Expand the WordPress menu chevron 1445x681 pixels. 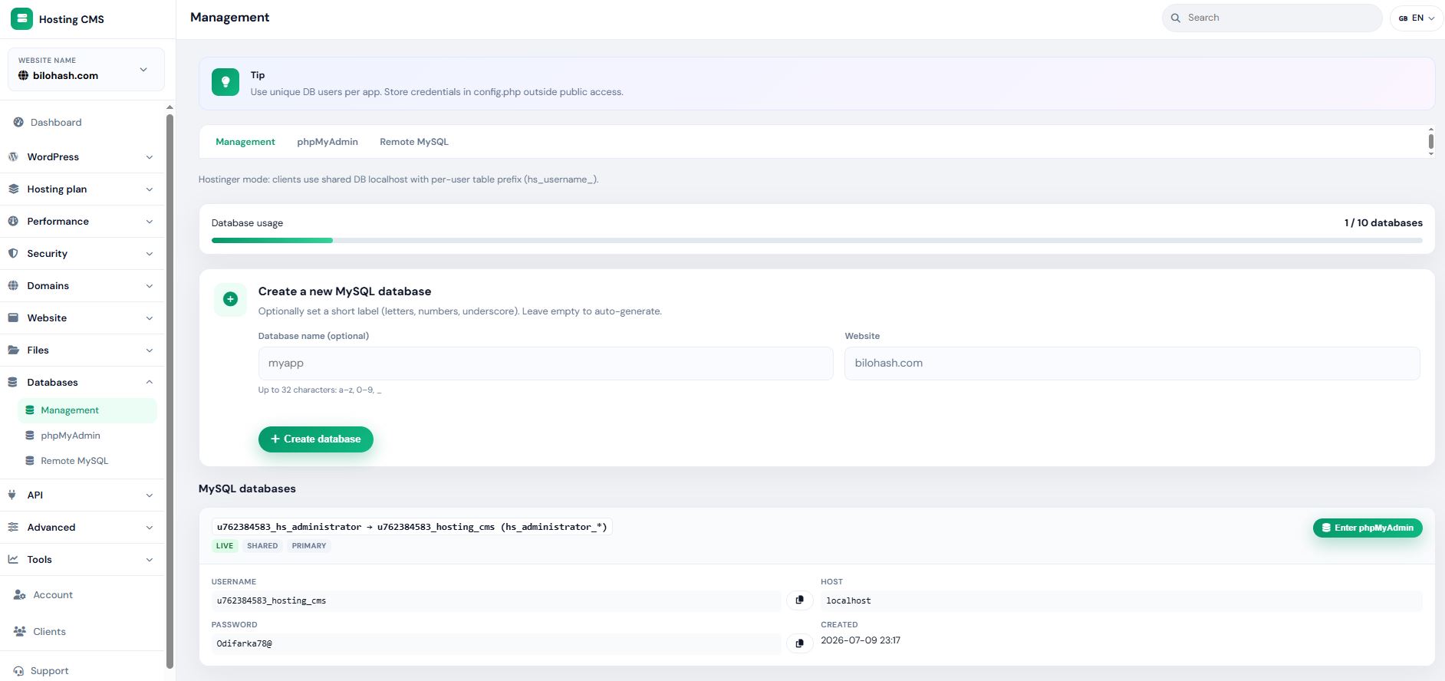149,157
